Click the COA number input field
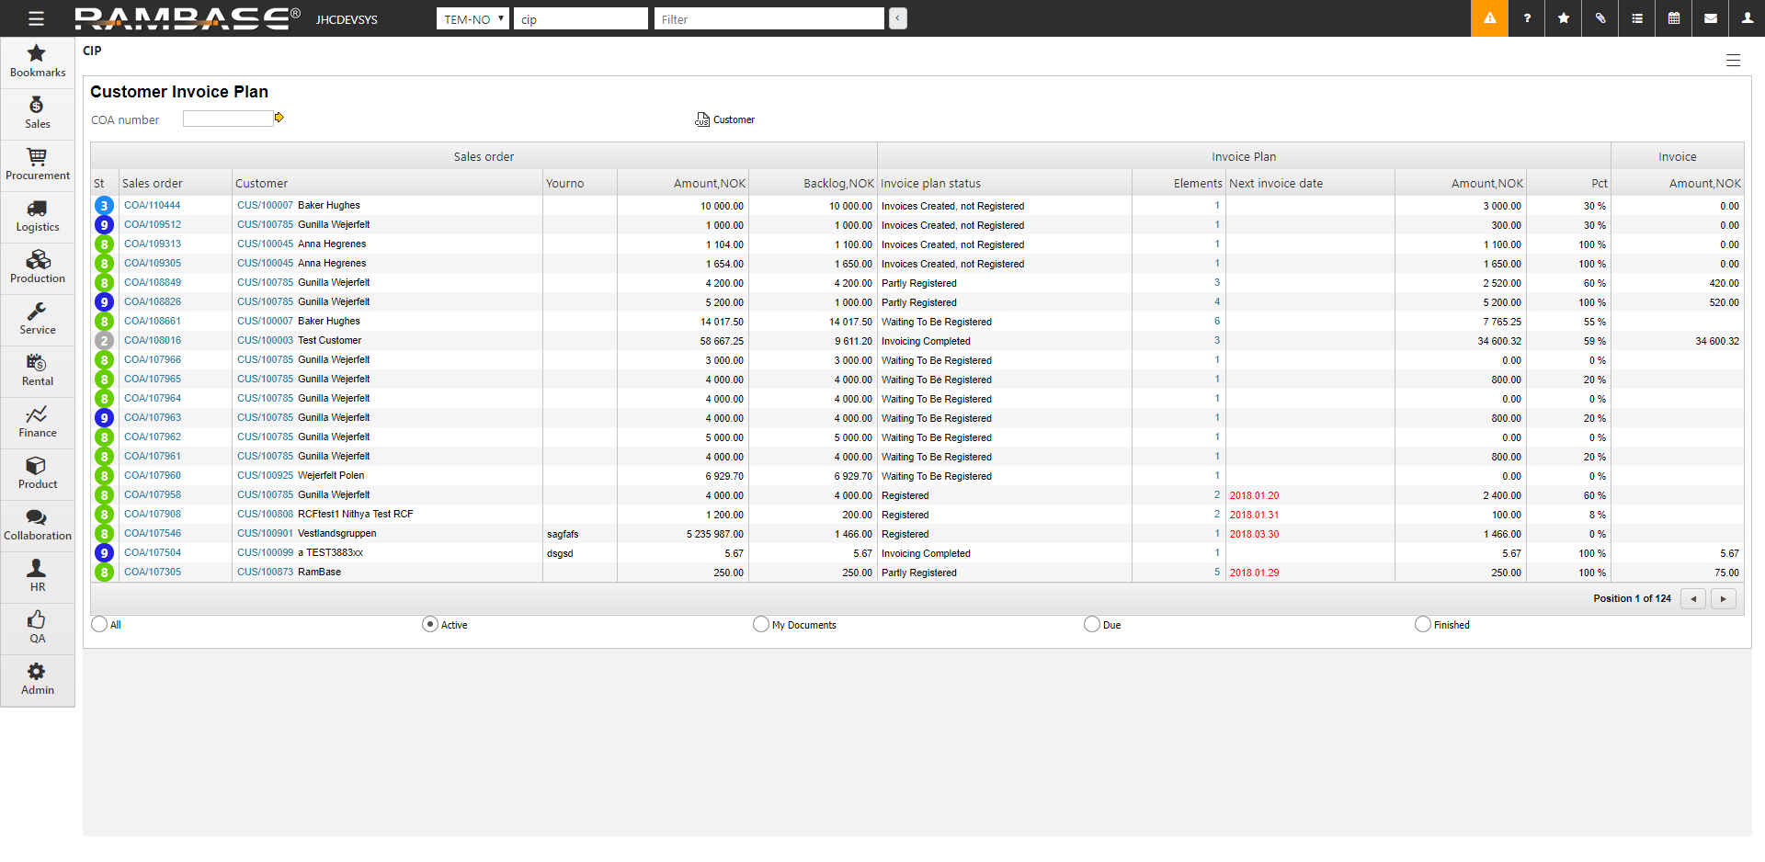Screen dimensions: 1765x862 point(227,119)
